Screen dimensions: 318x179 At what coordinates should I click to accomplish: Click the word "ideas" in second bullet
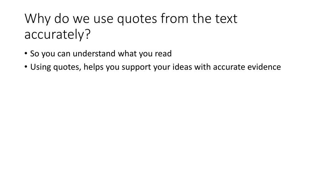point(182,67)
